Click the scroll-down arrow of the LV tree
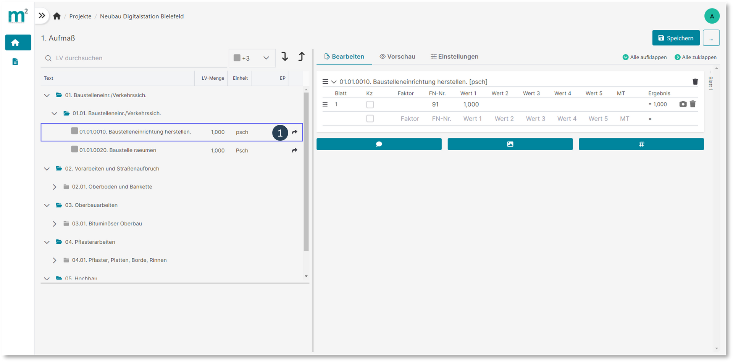733x362 pixels. click(306, 276)
